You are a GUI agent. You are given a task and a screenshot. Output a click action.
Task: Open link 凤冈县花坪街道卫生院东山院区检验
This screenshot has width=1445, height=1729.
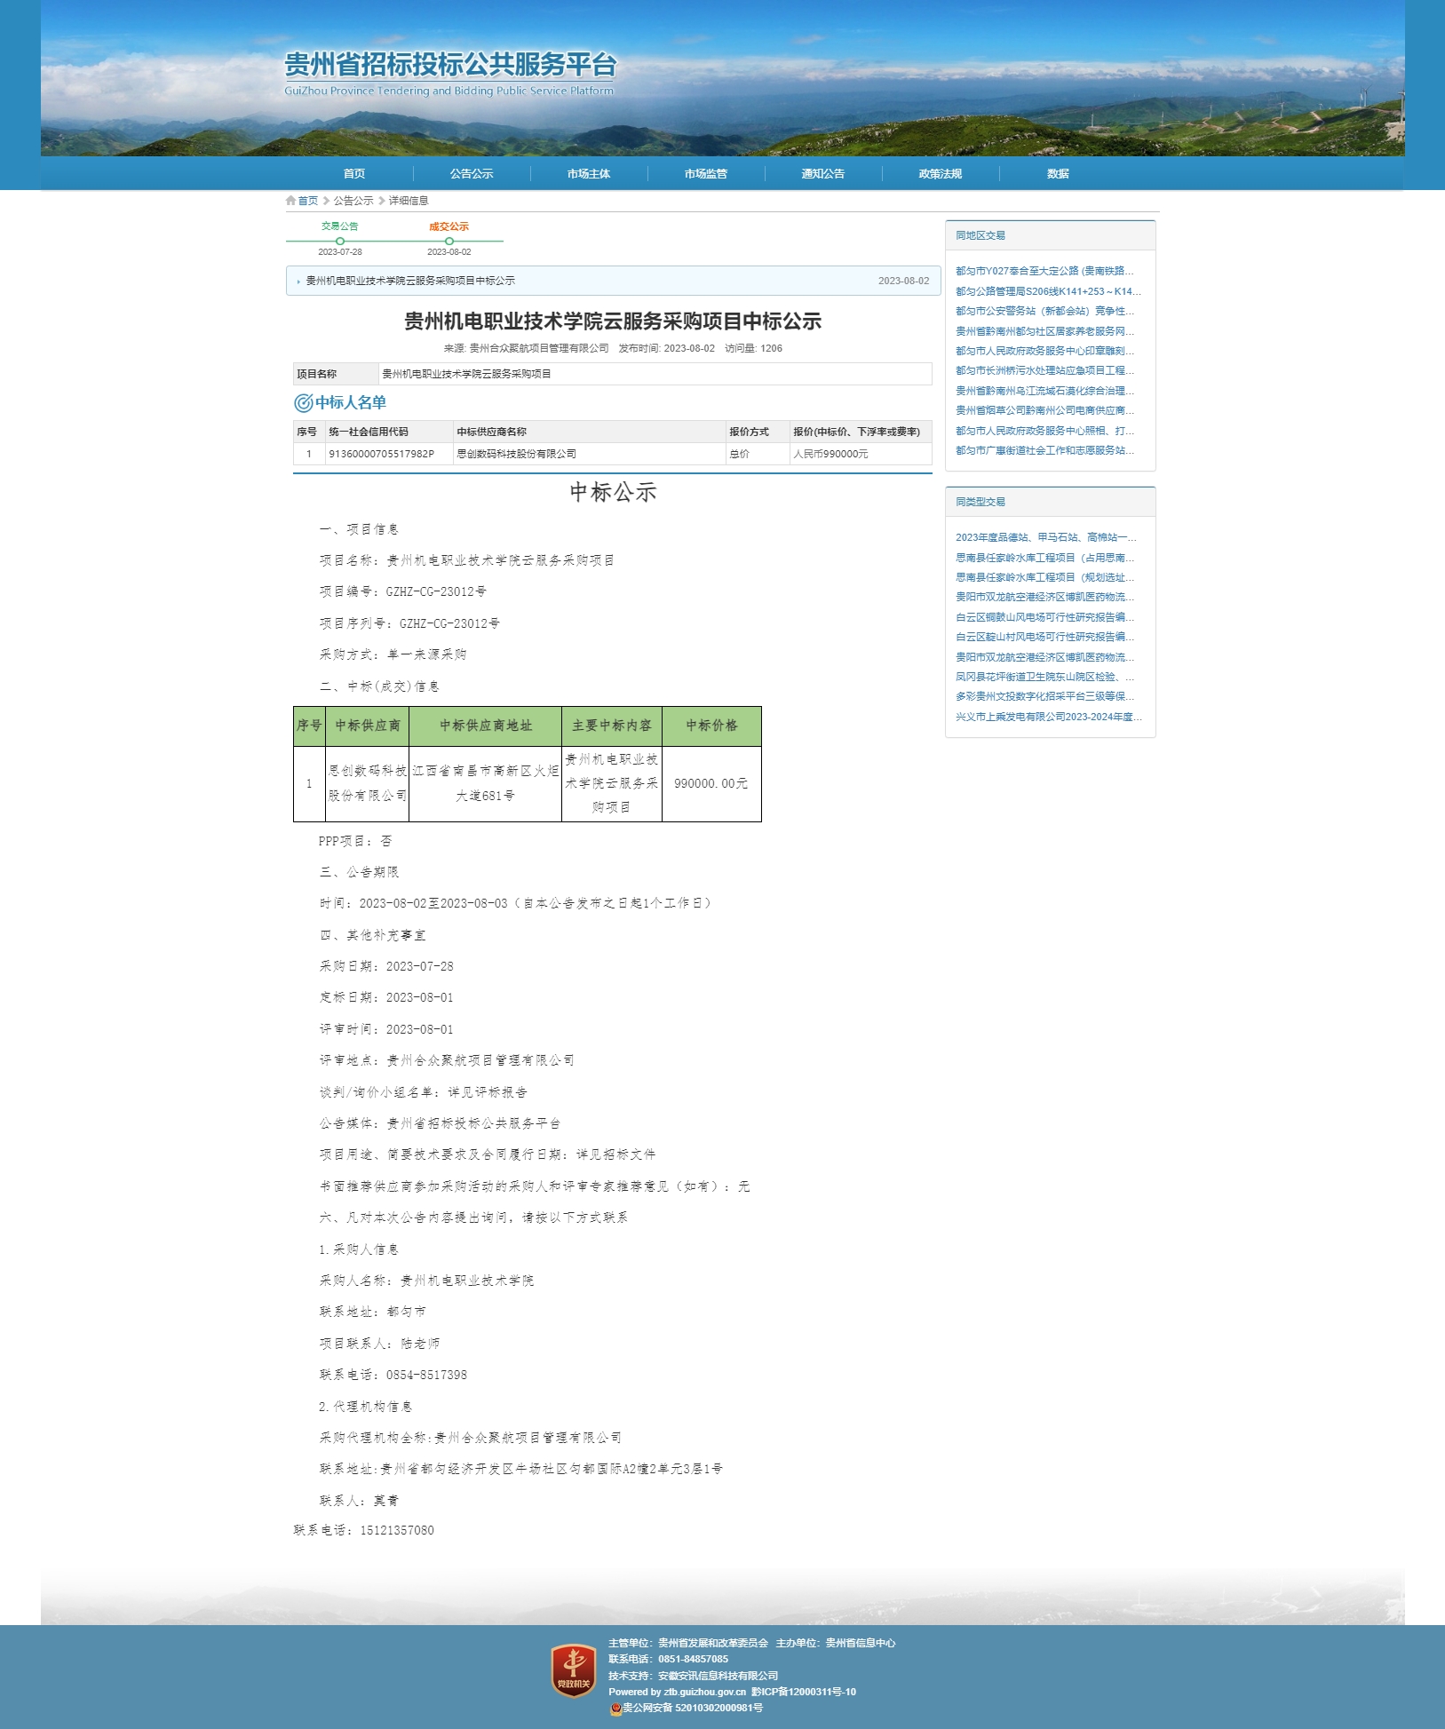click(x=1044, y=677)
